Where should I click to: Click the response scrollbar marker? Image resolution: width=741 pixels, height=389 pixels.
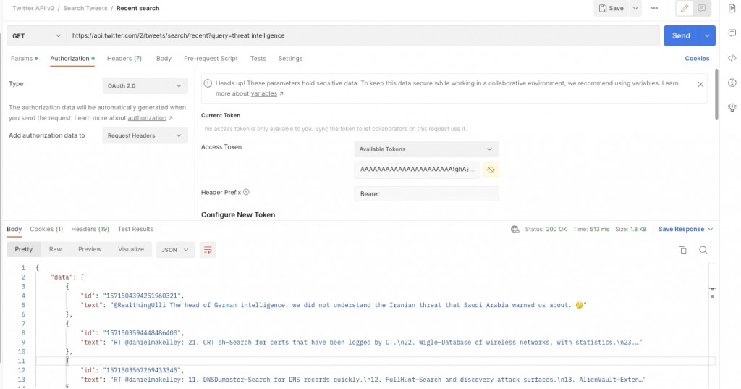712,289
